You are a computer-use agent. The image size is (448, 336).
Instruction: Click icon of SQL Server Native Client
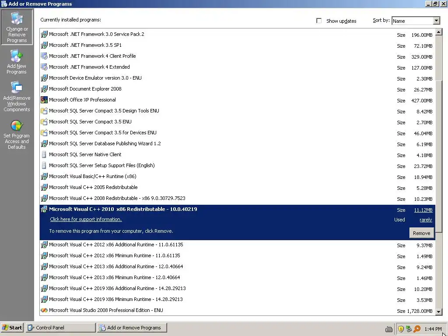[44, 154]
